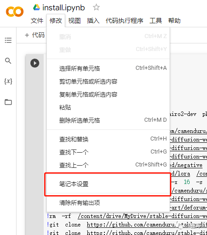Open the files folder panel

pyautogui.click(x=8, y=102)
